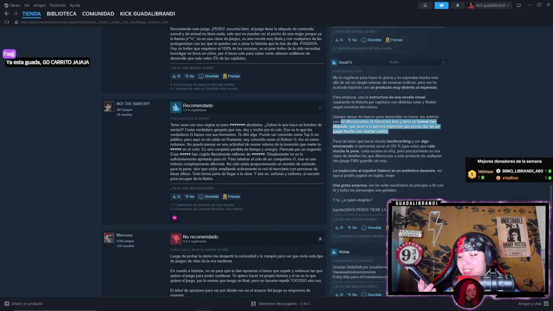553x311 pixels.
Task: Open the Ver menu
Action: pyautogui.click(x=27, y=5)
